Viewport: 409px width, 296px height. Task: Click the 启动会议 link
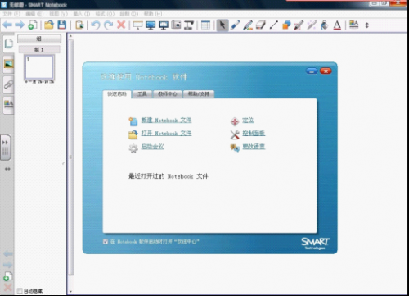coord(152,146)
